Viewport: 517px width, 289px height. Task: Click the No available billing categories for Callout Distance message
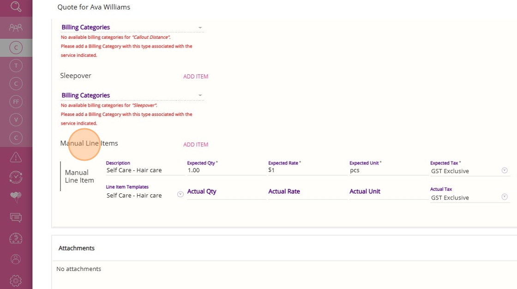click(126, 46)
